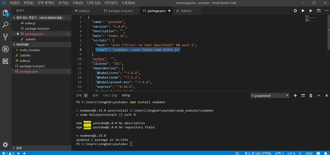Screen dimensions: 330x155
Task: Open the 보기(V) menu
Action: click(x=63, y=3)
